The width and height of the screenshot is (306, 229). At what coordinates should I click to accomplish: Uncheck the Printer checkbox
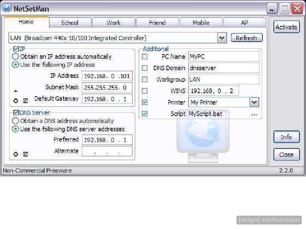pos(145,102)
